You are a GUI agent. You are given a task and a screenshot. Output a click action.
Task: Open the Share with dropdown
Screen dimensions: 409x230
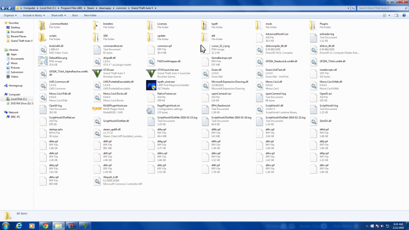pos(58,16)
